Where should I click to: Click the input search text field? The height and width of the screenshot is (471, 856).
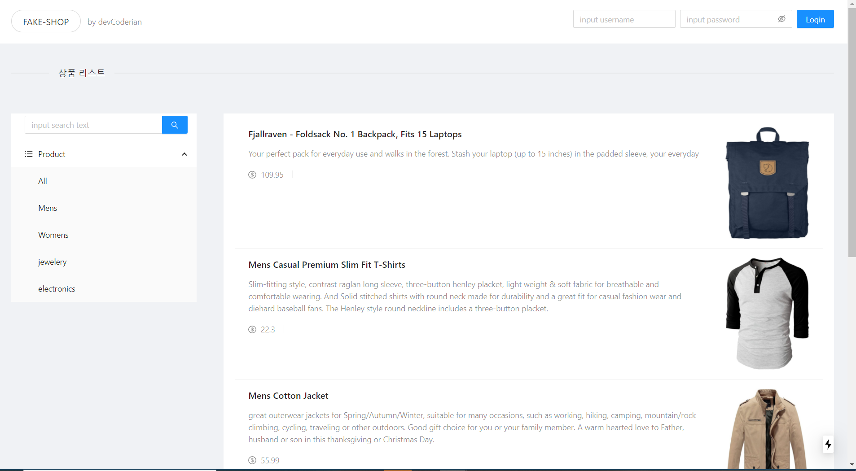[93, 125]
